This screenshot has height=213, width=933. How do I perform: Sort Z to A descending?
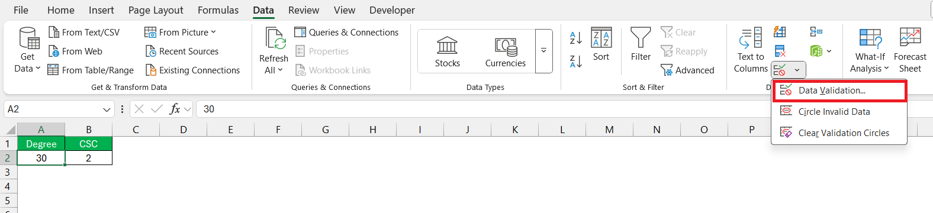click(575, 61)
